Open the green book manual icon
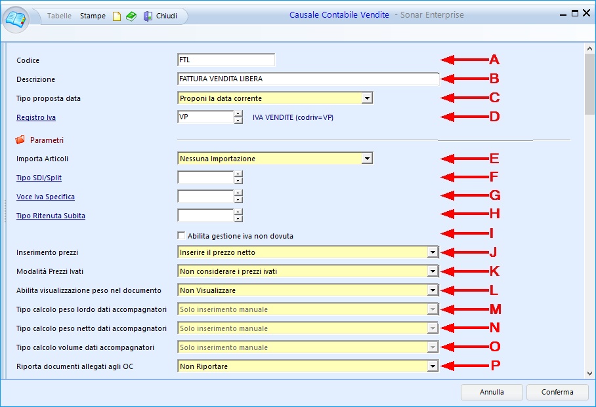596x407 pixels. click(x=131, y=16)
